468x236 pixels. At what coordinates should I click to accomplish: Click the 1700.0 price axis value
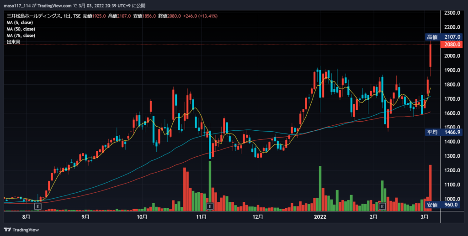click(452, 99)
